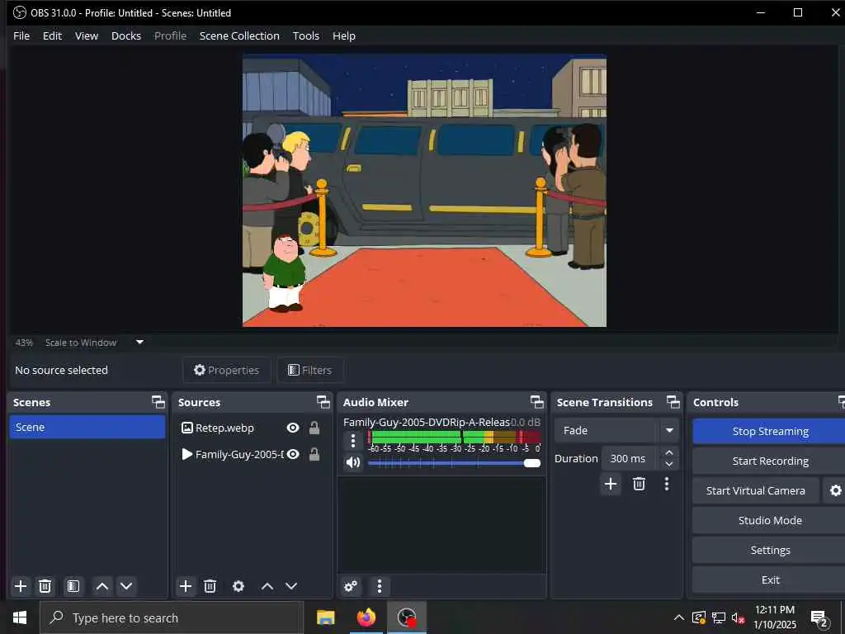
Task: Open the View menu
Action: [86, 35]
